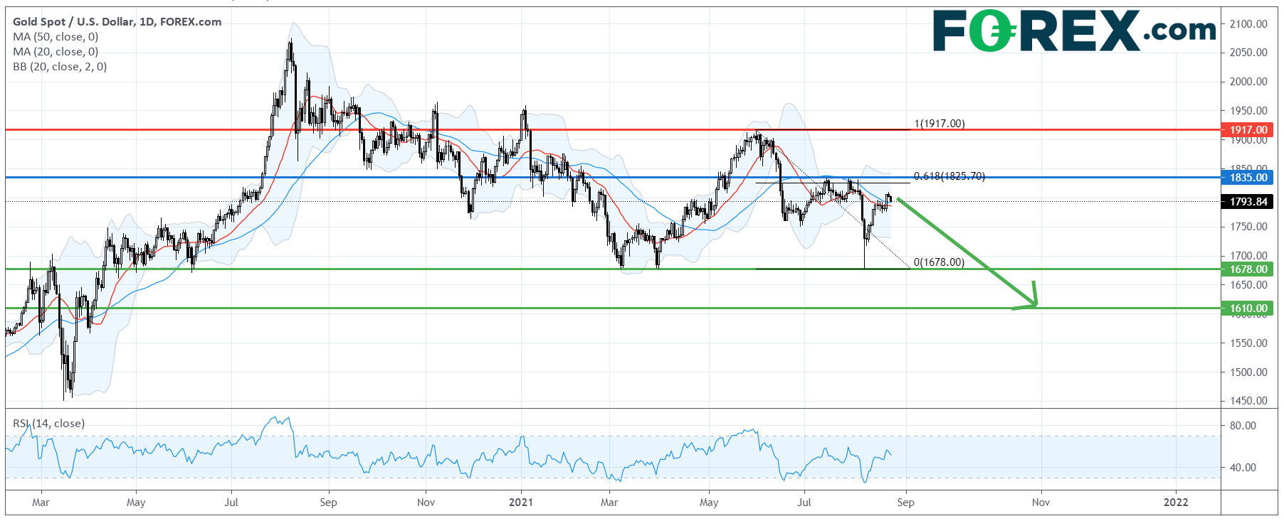Click the 80.00 level on RSI scale
Viewport: 1284px width, 521px height.
point(1243,426)
